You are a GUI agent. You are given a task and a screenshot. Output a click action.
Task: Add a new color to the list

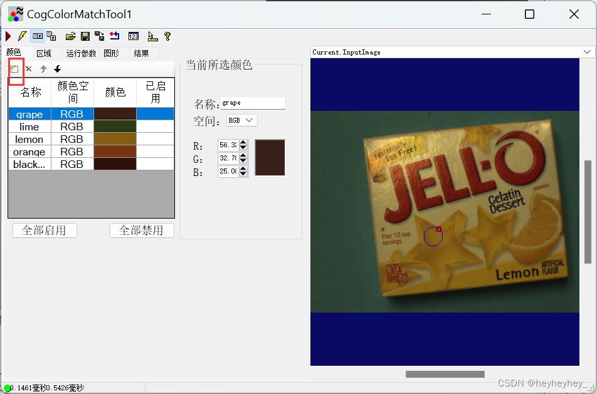14,69
